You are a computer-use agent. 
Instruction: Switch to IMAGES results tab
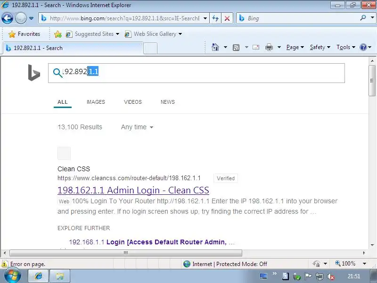pyautogui.click(x=96, y=102)
